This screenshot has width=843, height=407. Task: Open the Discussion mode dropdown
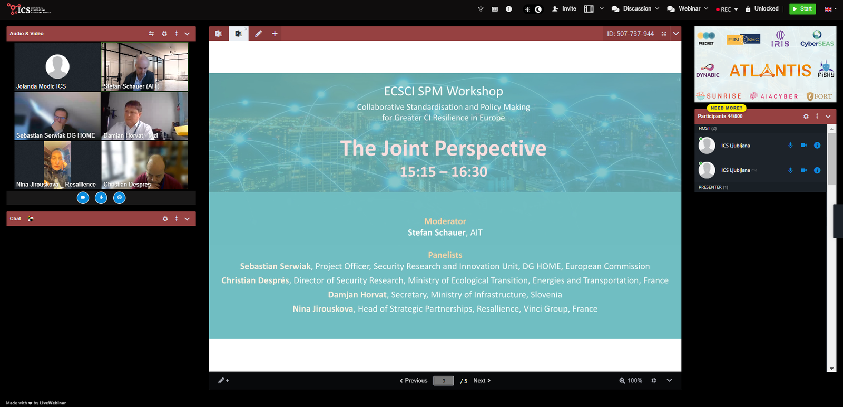click(x=635, y=9)
